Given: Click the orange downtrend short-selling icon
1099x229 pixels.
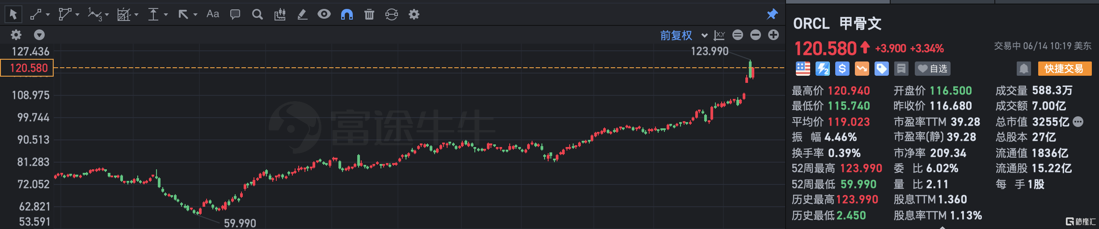Looking at the screenshot, I should (862, 69).
